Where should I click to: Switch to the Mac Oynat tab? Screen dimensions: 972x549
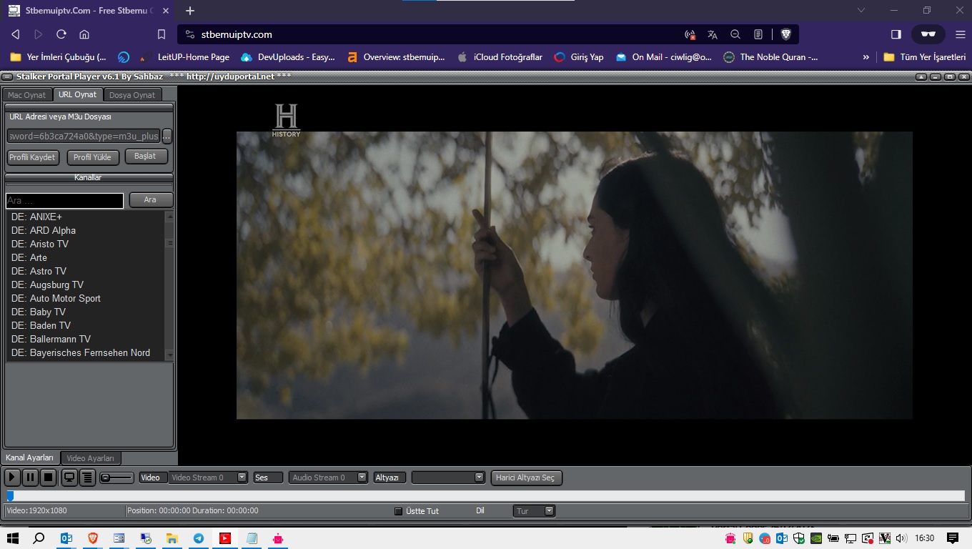pos(26,95)
